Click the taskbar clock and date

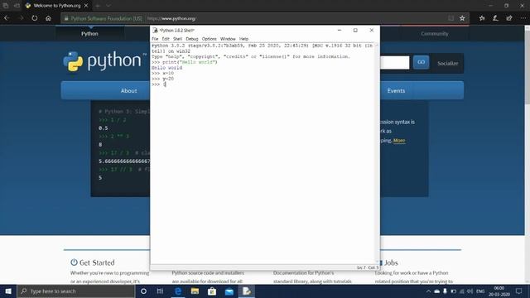(x=499, y=291)
